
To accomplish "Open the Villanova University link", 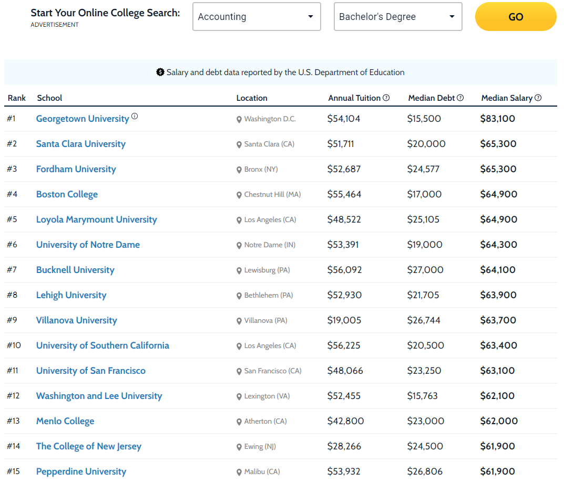I will [x=77, y=320].
